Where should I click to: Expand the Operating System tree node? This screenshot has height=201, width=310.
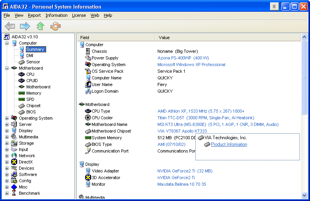[7, 118]
